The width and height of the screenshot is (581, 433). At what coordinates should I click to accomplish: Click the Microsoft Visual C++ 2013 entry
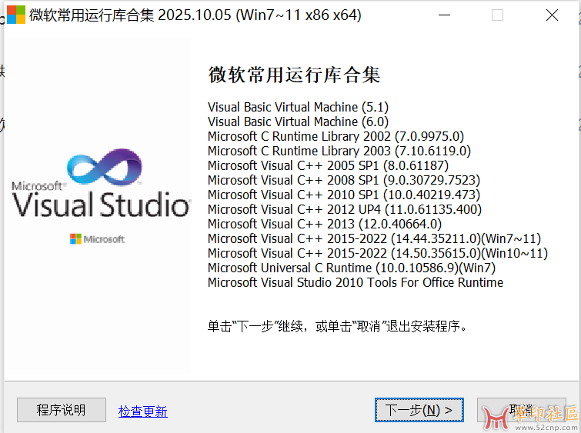point(324,224)
